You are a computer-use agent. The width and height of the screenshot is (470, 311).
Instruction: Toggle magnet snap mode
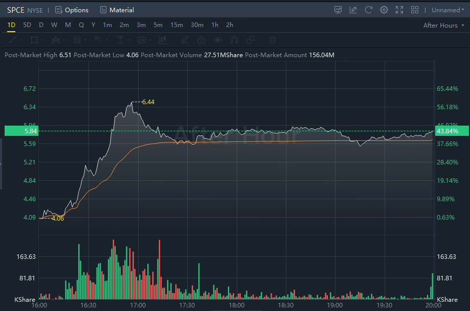234,40
